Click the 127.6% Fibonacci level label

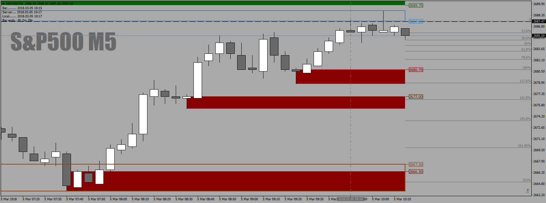point(525,81)
